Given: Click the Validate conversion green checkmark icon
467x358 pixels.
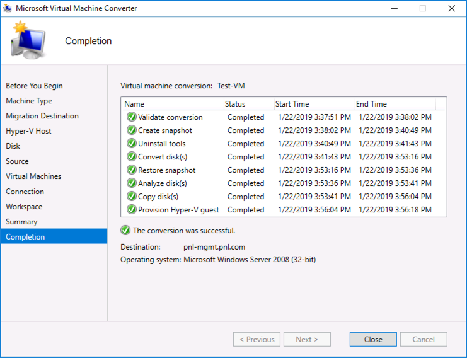Looking at the screenshot, I should [131, 117].
